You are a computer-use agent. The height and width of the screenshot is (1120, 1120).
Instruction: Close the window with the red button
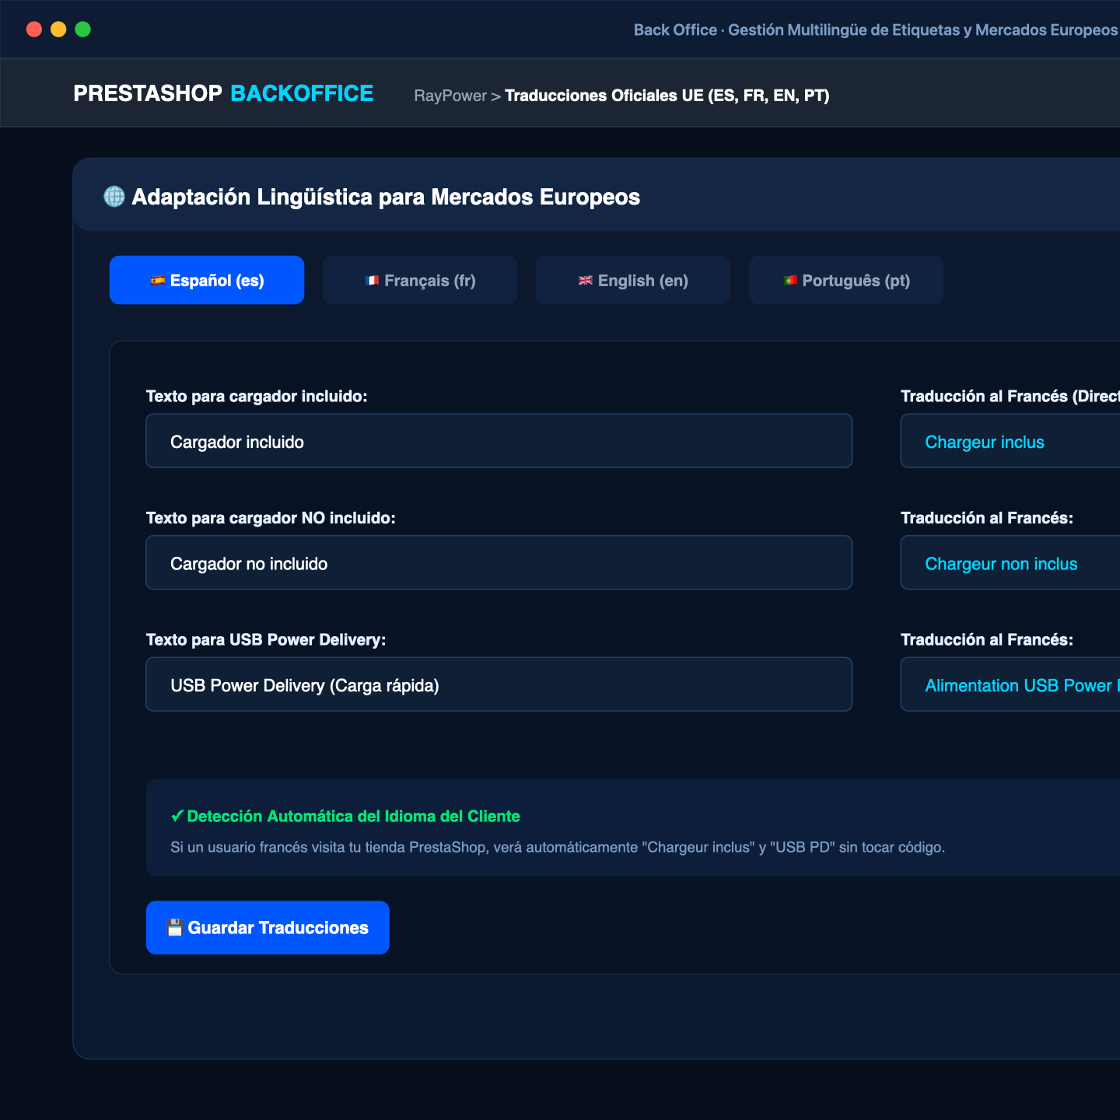click(34, 30)
